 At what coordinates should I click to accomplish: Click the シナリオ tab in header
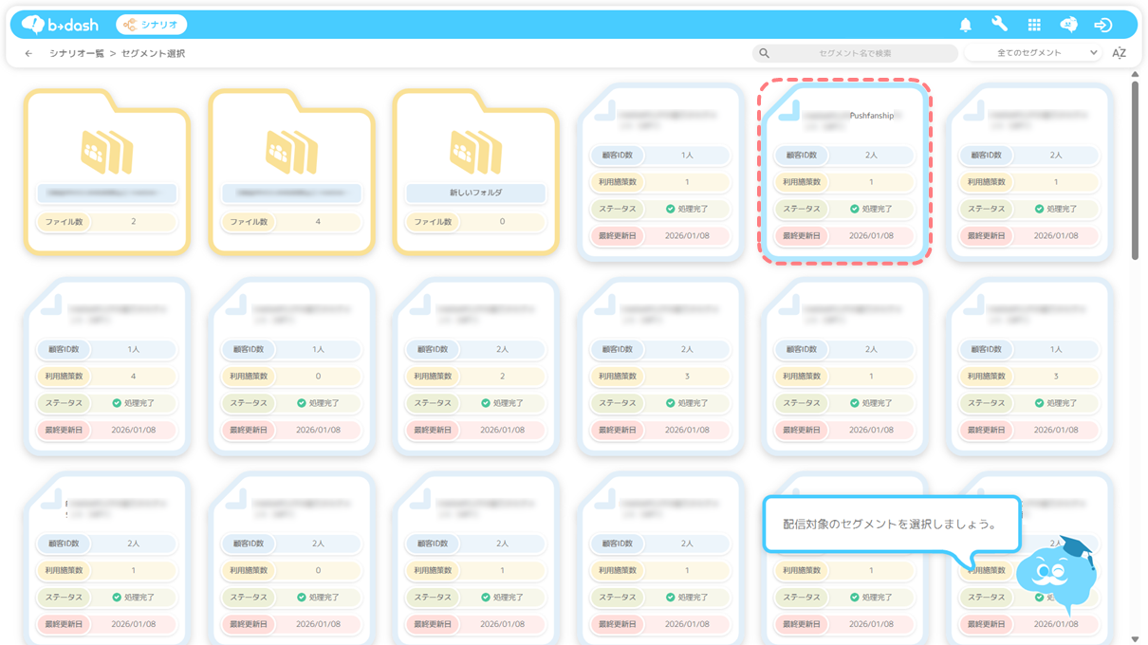(x=152, y=25)
